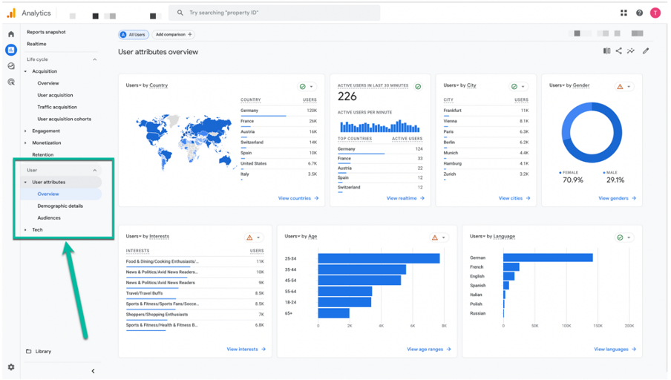Open Insights sparkline icon
The width and height of the screenshot is (671, 380).
[631, 51]
